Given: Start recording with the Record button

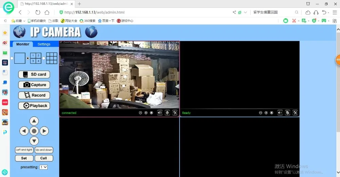Looking at the screenshot, I should [x=34, y=95].
